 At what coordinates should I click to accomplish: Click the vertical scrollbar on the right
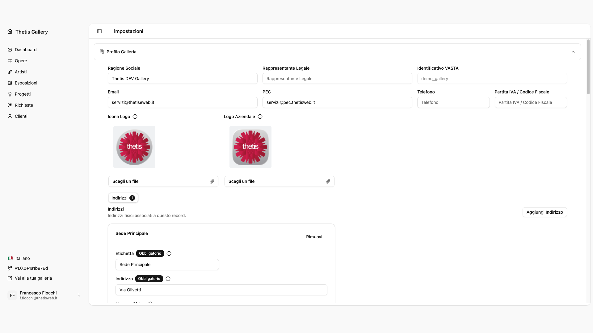tap(588, 67)
